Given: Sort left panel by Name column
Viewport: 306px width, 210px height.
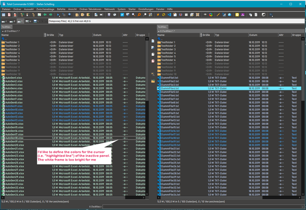Looking at the screenshot, I should (22, 35).
